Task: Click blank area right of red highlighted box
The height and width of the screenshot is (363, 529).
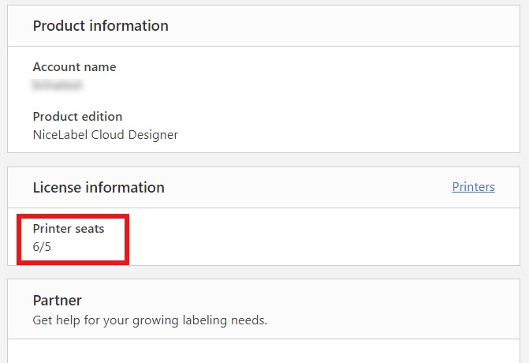Action: [315, 237]
